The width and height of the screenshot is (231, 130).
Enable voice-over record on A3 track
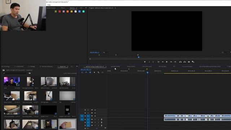point(101,125)
